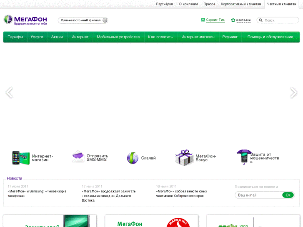Click the umbrella fraud protection icon
The height and width of the screenshot is (227, 303).
[244, 157]
